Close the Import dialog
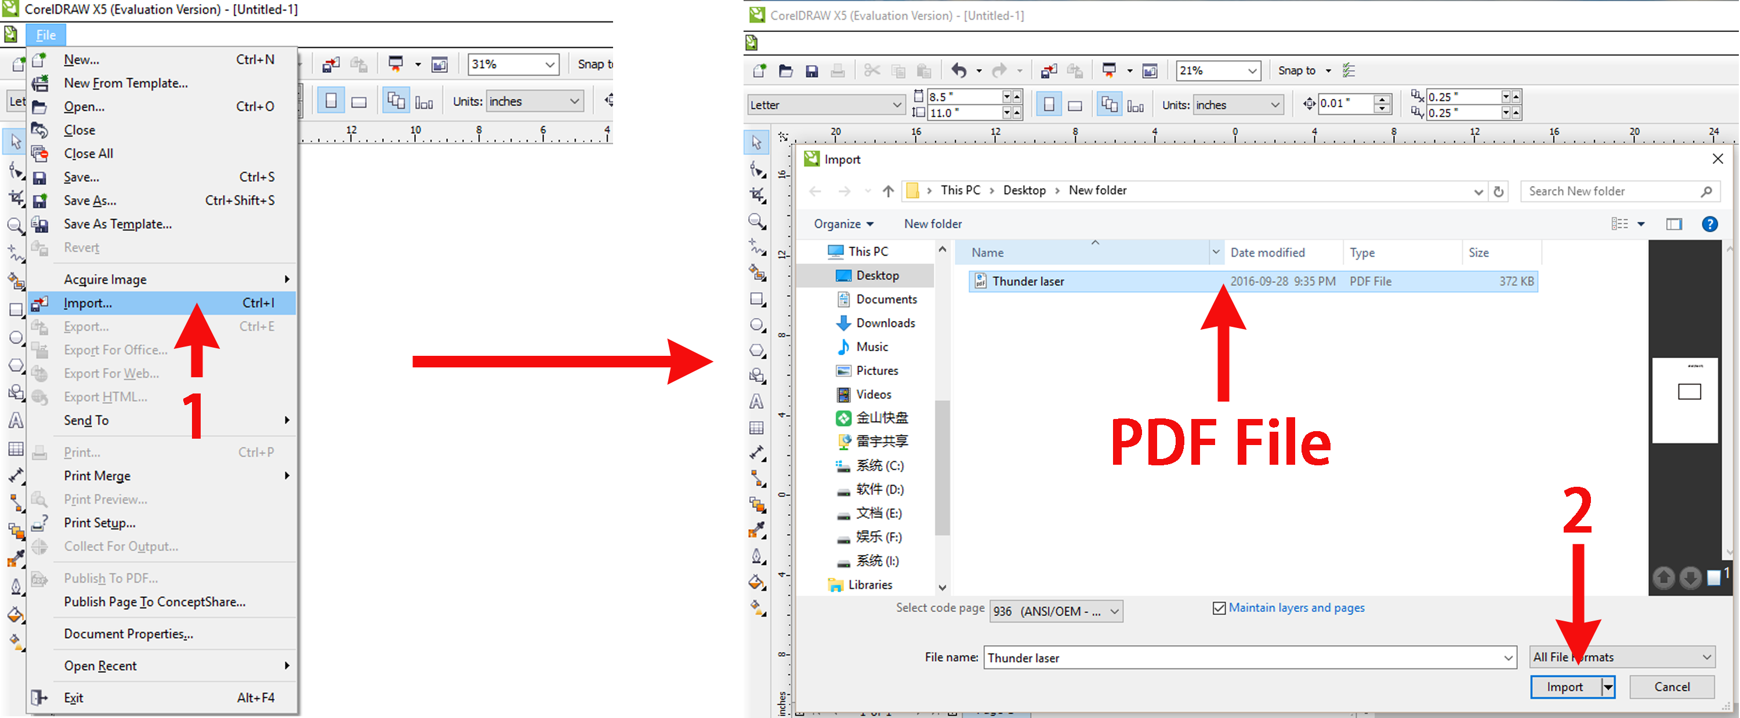 click(1718, 159)
